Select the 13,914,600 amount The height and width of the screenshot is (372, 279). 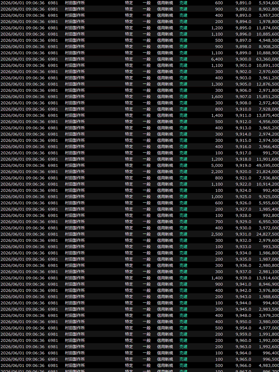[x=268, y=278]
